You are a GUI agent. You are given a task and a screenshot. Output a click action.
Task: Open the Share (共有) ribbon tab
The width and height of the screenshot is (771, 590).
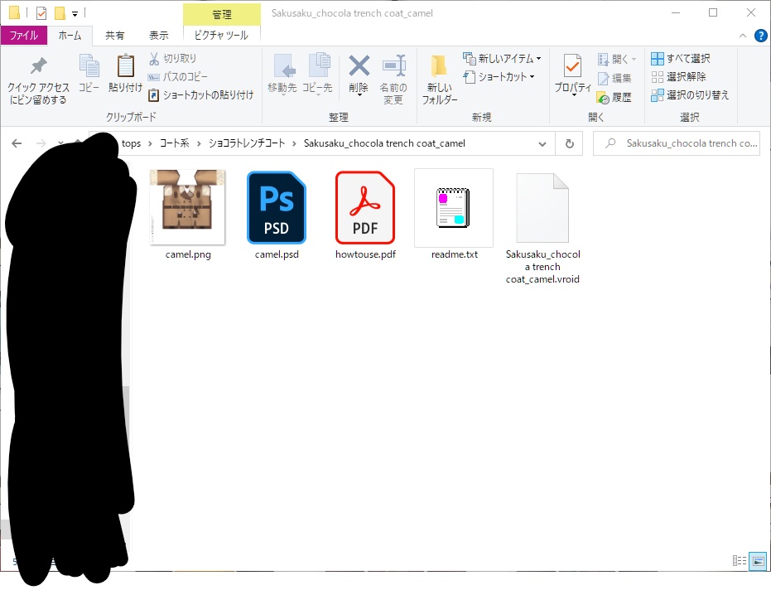114,36
